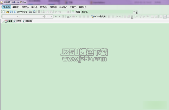Image resolution: width=169 pixels, height=110 pixels.
Task: Switch to the 预览 preview tab
Action: click(x=18, y=21)
